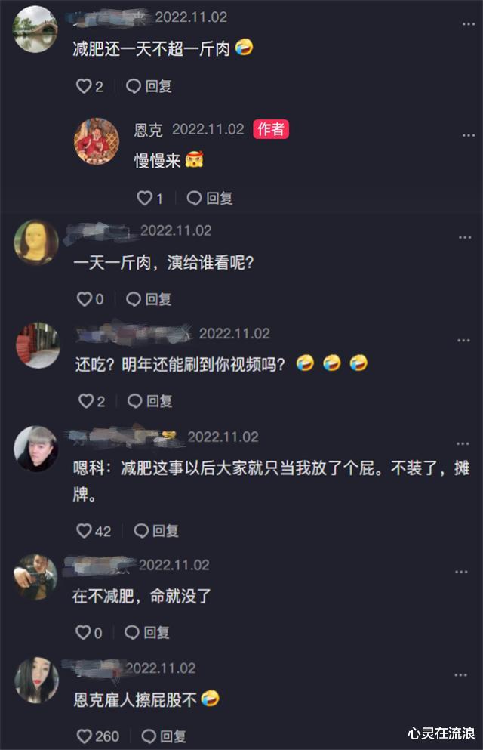Screen dimensions: 483x750
Task: Open 恩克's profile avatar
Action: (x=96, y=141)
